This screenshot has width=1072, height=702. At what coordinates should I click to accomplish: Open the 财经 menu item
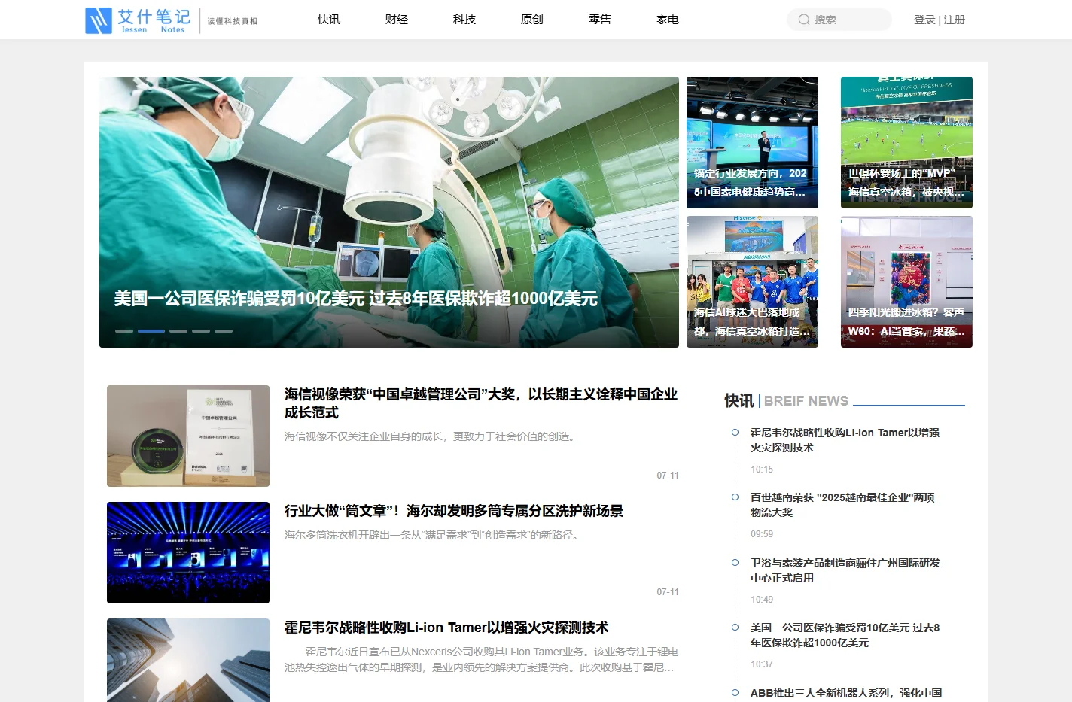[397, 20]
